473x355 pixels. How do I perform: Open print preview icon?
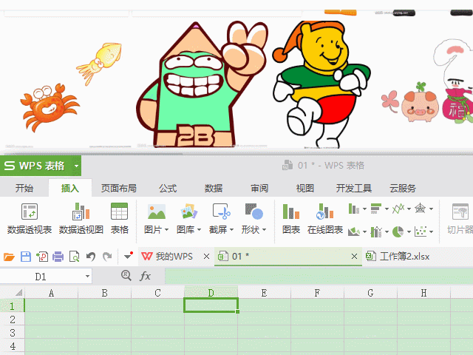click(74, 257)
